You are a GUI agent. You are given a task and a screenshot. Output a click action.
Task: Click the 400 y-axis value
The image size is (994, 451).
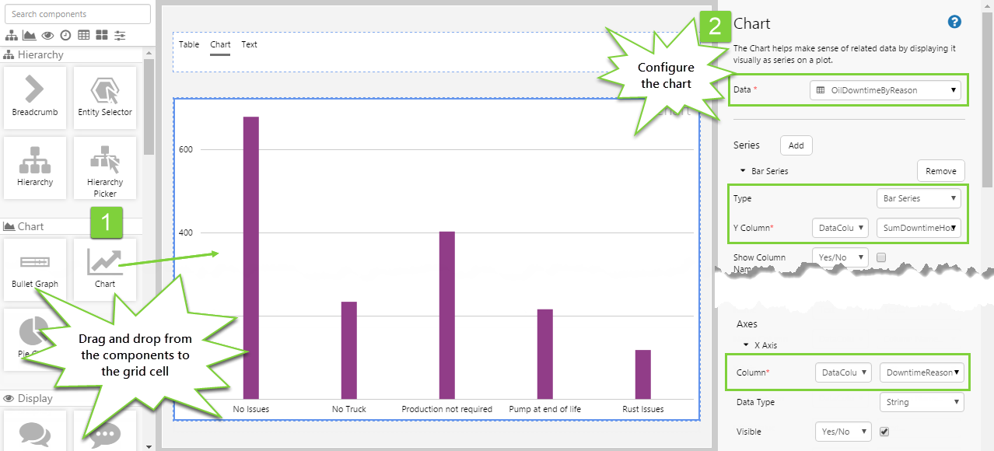coord(184,233)
